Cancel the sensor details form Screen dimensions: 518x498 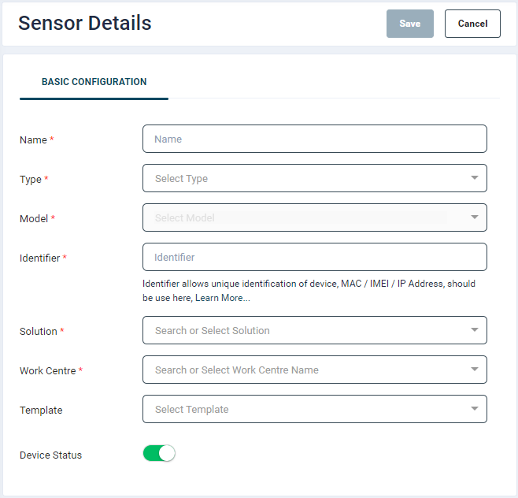tap(472, 24)
